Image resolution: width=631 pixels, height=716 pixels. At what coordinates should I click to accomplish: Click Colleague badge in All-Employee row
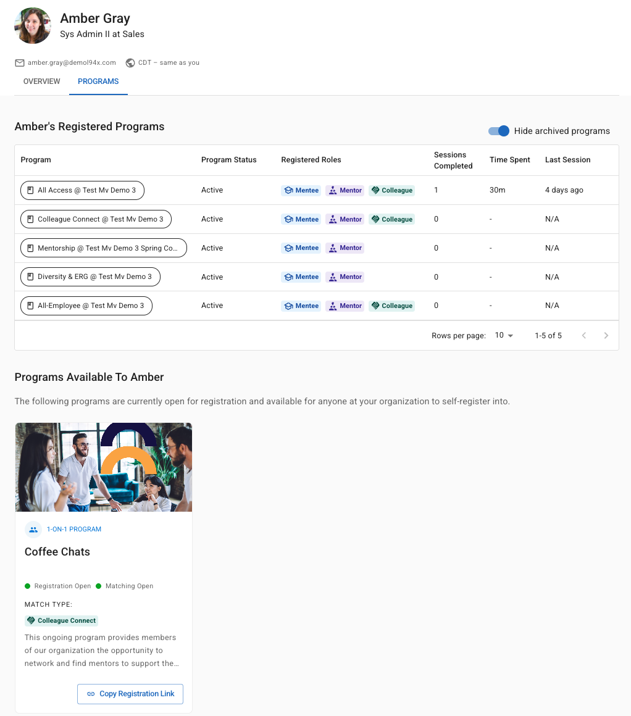tap(391, 306)
